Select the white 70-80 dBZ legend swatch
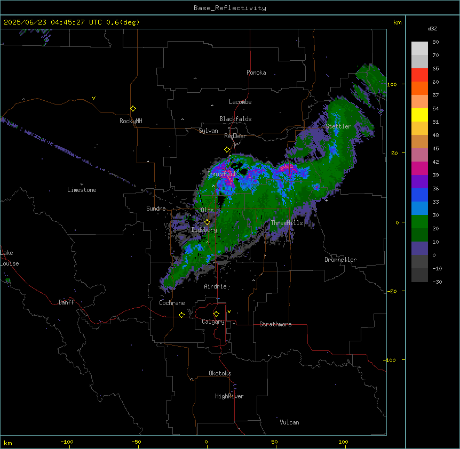 pos(419,49)
